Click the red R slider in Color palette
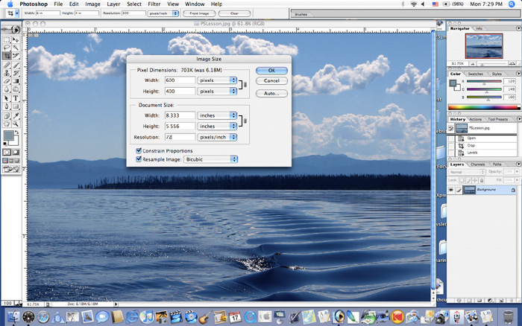 (484, 81)
